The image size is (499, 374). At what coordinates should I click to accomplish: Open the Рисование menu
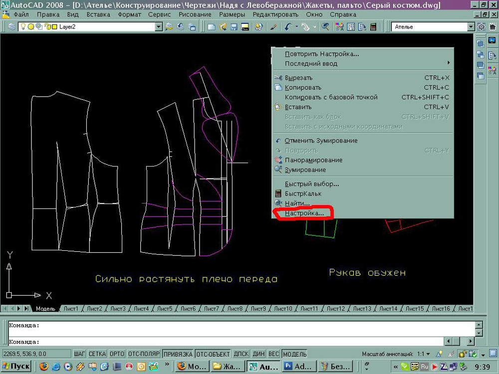195,14
